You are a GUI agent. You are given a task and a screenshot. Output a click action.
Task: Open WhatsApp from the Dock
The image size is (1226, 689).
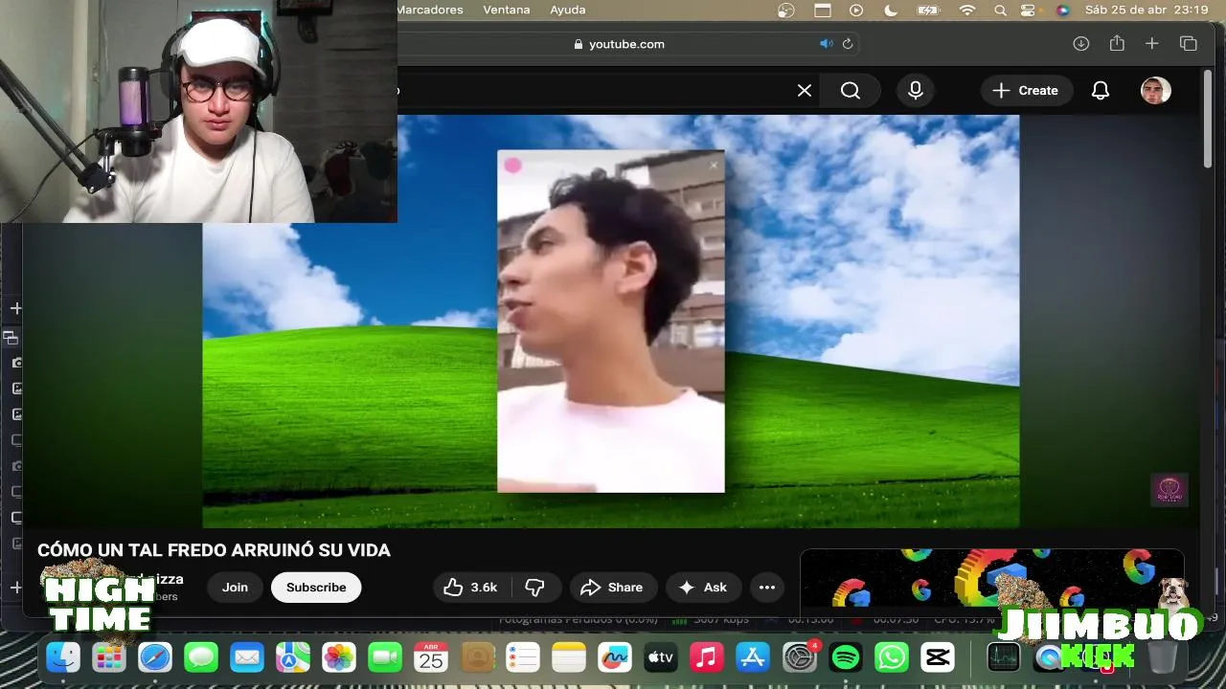[891, 657]
